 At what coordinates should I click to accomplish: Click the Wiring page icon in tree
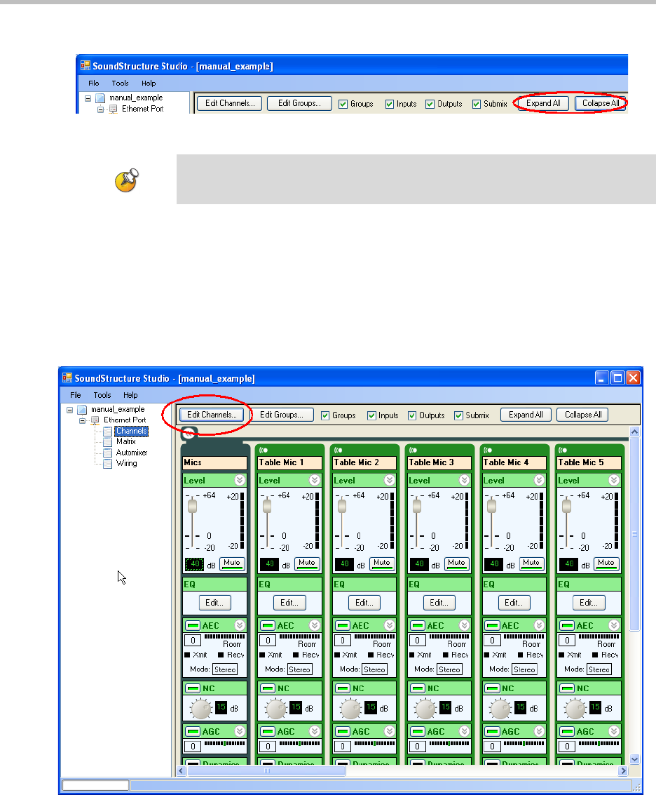point(107,464)
